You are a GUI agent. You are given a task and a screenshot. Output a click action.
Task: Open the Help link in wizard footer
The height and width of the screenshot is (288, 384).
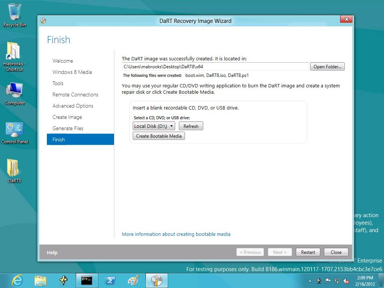pos(52,252)
